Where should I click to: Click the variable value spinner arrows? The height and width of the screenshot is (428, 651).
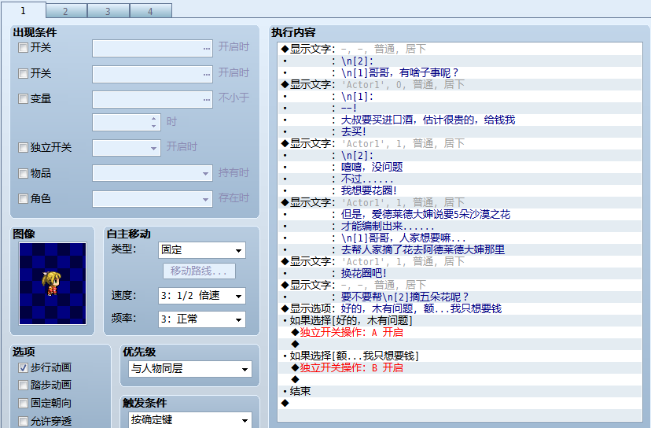[153, 122]
